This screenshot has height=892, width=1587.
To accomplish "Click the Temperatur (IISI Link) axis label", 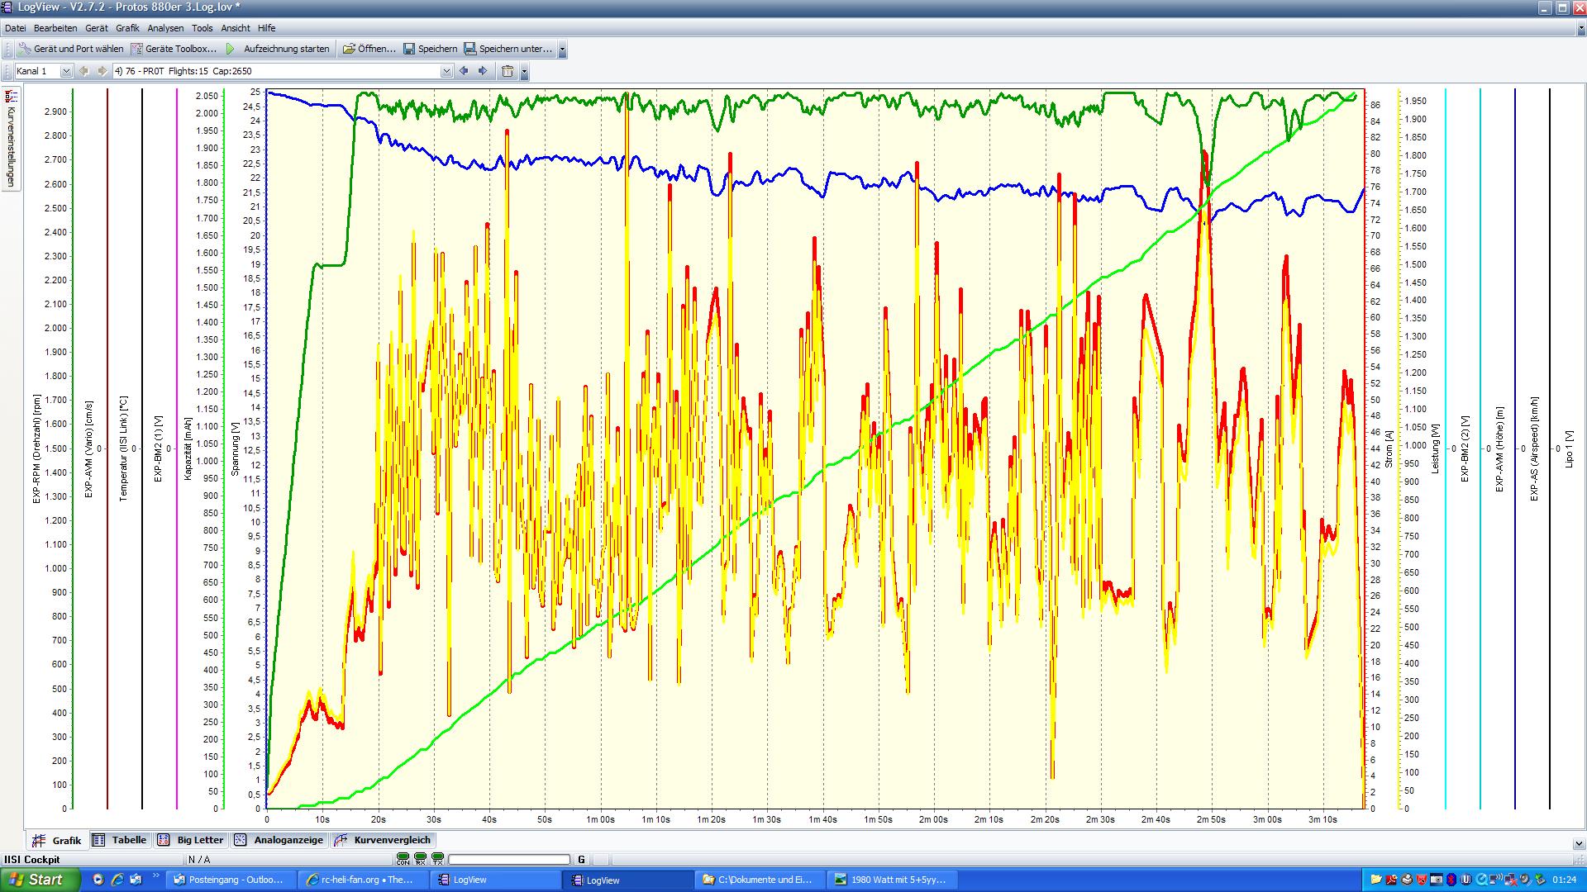I will tap(123, 448).
